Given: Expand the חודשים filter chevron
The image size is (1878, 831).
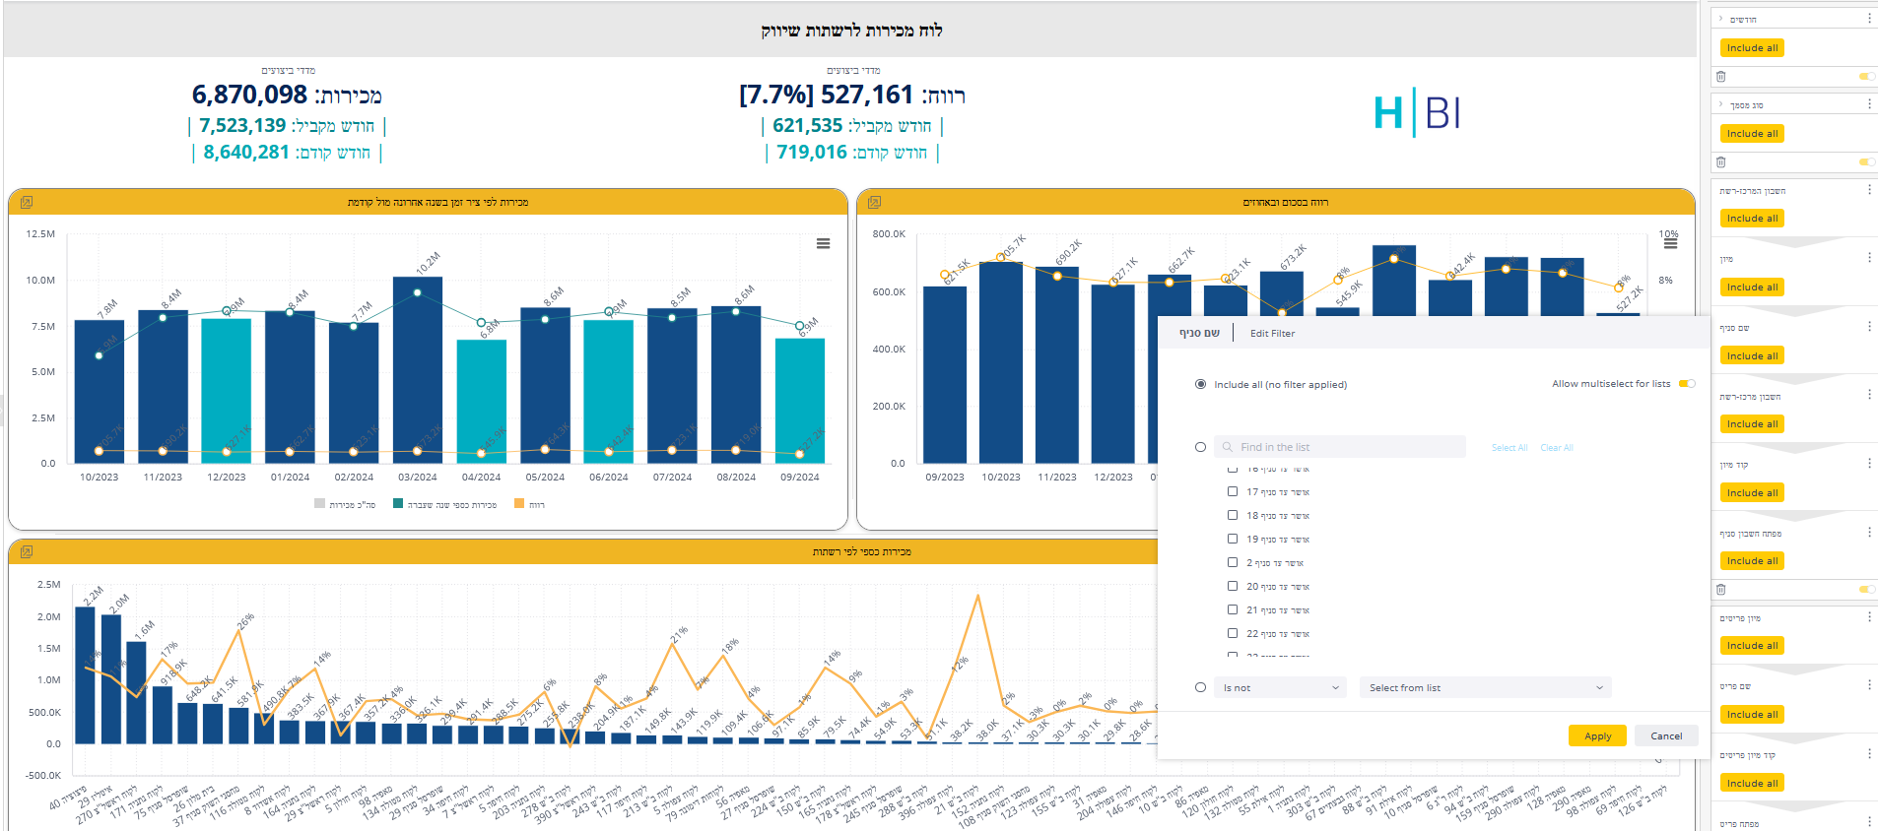Looking at the screenshot, I should pos(1721,19).
